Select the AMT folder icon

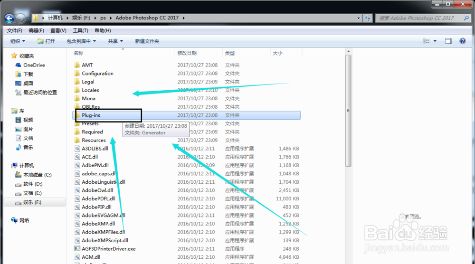point(77,65)
